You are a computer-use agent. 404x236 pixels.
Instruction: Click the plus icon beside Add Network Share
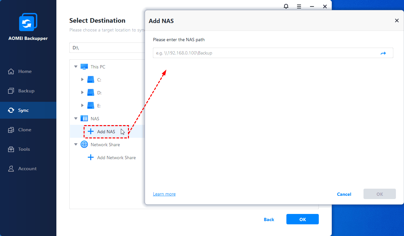coord(91,158)
